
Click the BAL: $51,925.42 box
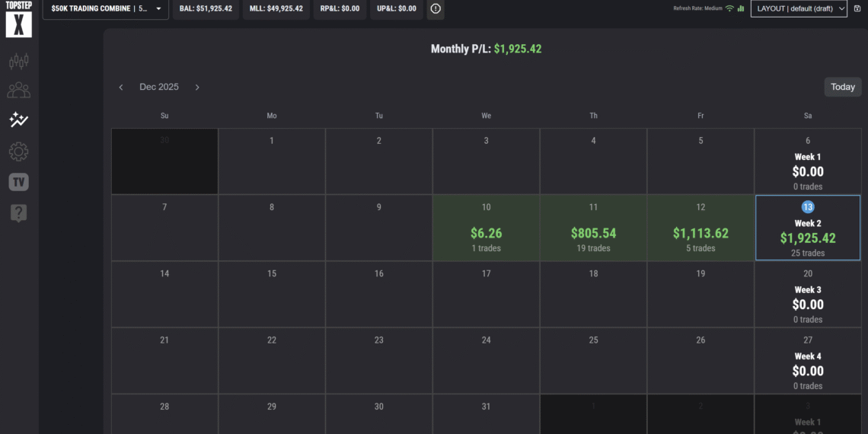[x=206, y=9]
